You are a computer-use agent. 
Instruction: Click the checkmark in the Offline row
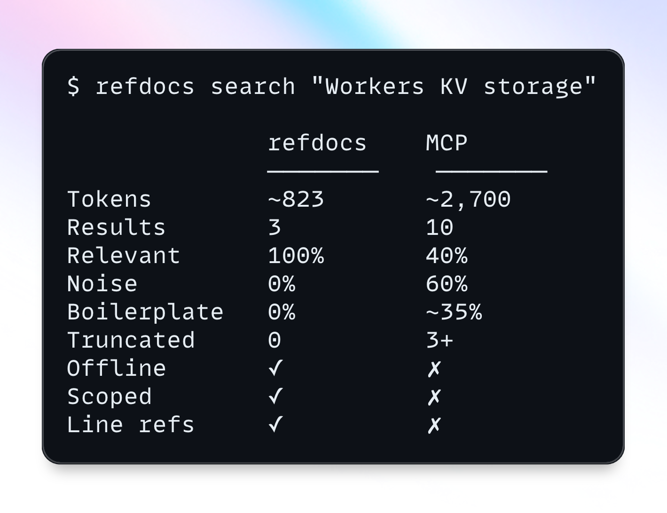coord(275,368)
